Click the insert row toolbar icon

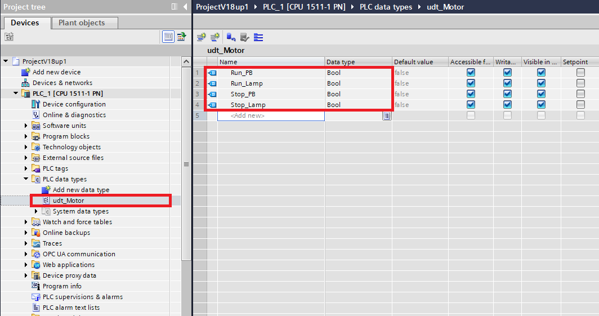(x=202, y=37)
